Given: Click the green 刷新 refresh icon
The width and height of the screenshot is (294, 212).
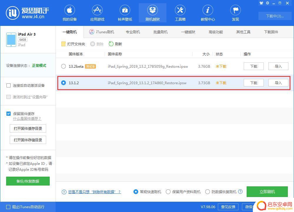Looking at the screenshot, I should tap(111, 44).
